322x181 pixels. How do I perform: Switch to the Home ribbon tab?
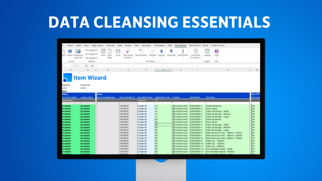coord(70,45)
